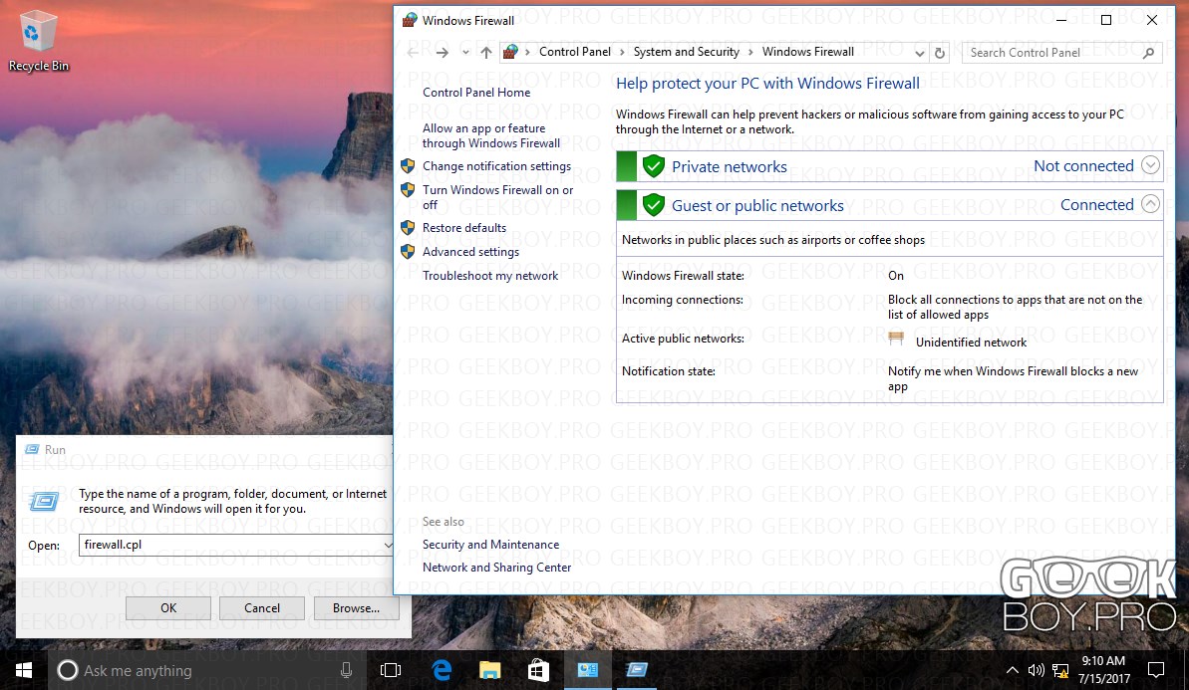1189x690 pixels.
Task: Show hidden system tray icons
Action: [1013, 670]
